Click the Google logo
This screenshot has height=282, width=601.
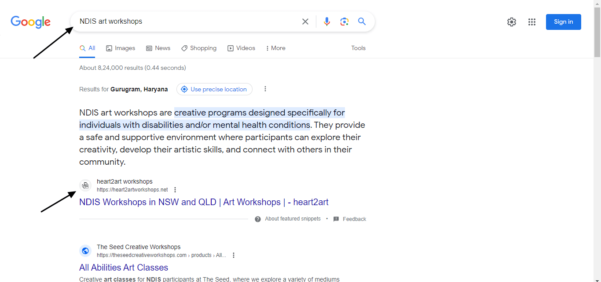pyautogui.click(x=31, y=22)
